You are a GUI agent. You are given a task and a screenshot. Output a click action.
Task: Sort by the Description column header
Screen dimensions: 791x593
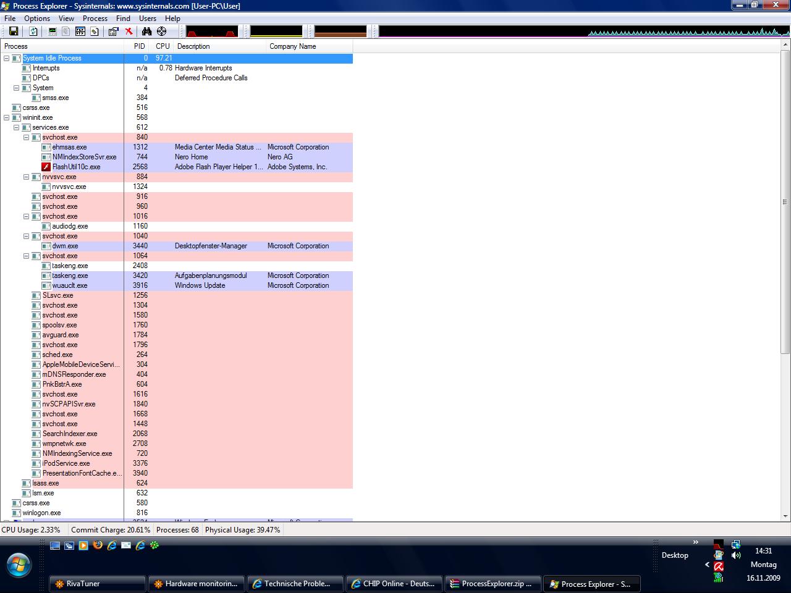[220, 46]
